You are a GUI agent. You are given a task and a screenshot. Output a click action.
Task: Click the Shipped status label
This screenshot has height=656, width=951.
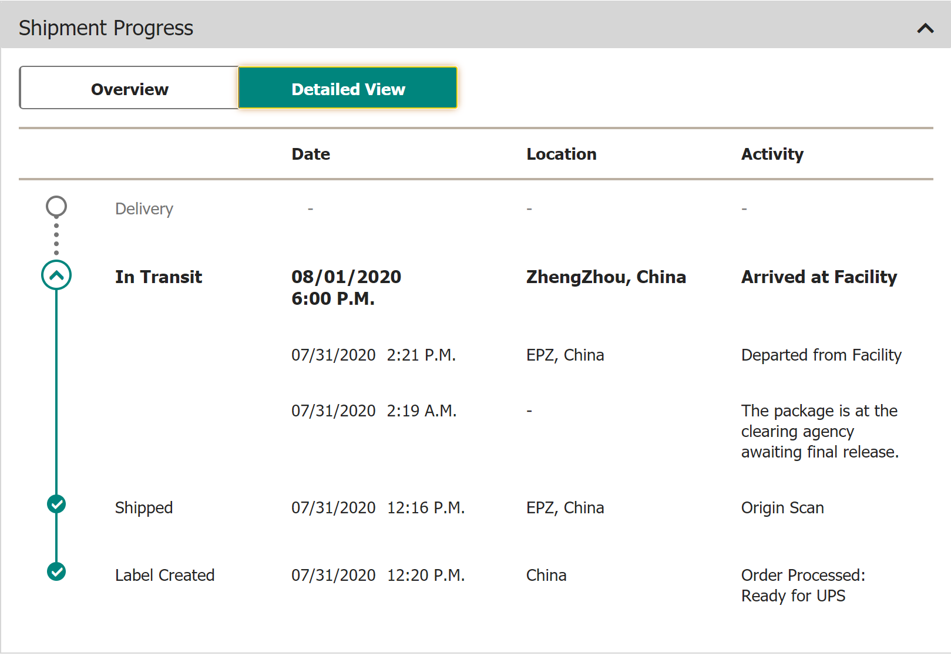(144, 507)
